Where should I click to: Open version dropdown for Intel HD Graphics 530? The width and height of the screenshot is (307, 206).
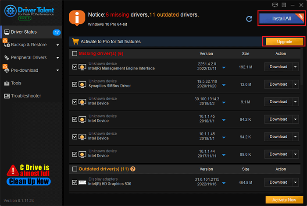tap(224, 183)
